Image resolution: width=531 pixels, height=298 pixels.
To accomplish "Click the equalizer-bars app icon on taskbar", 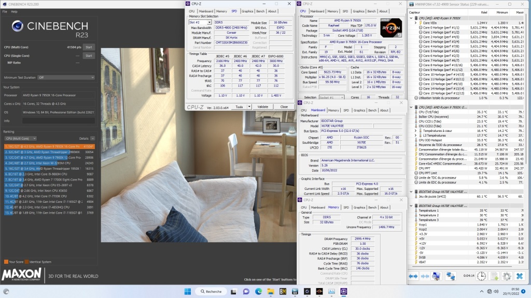I will tap(295, 291).
